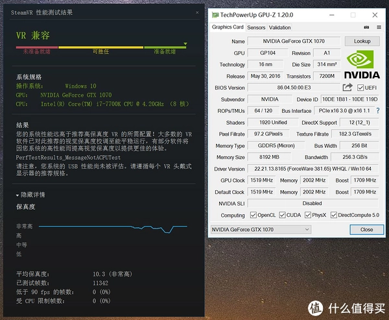The width and height of the screenshot is (389, 320).
Task: Click the BIOS Version field
Action: coord(294,88)
